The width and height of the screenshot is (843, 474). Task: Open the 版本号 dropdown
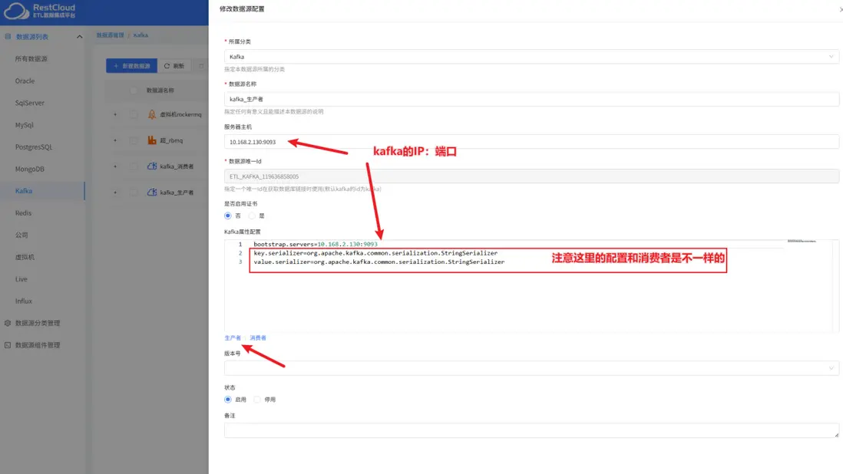click(x=531, y=367)
